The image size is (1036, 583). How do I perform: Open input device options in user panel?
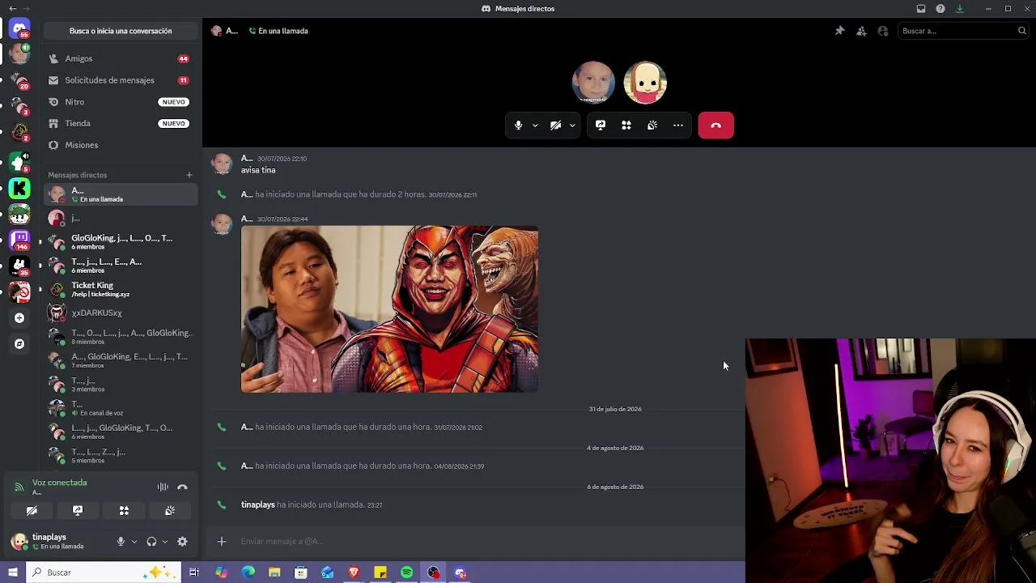click(x=134, y=542)
